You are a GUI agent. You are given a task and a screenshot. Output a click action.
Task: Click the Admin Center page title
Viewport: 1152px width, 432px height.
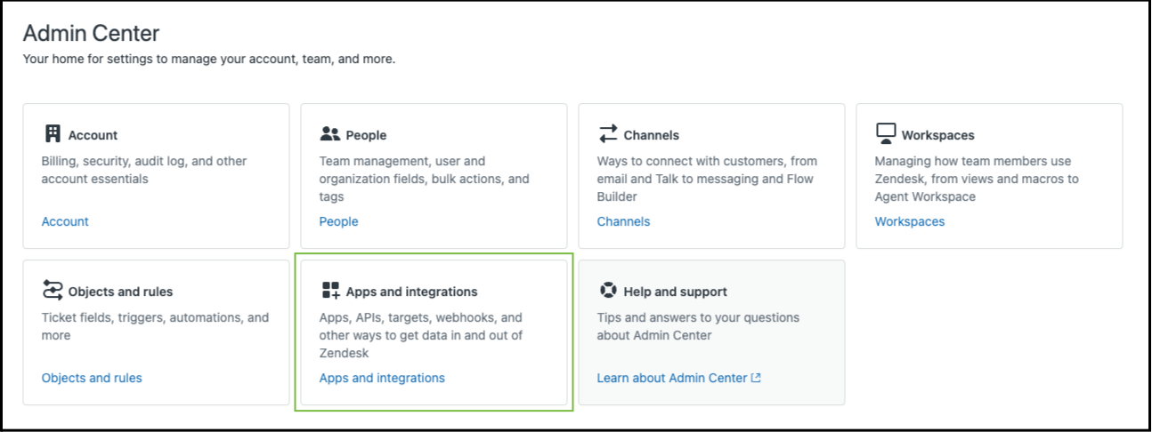coord(91,34)
